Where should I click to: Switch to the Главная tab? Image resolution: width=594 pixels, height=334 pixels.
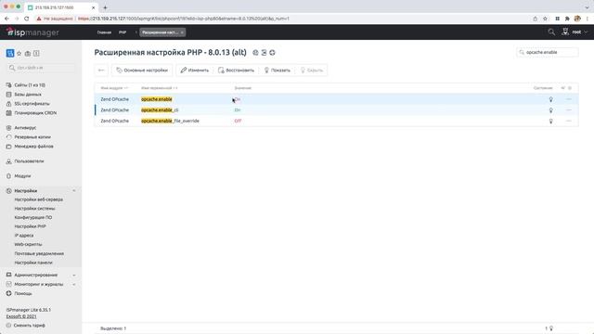click(104, 32)
